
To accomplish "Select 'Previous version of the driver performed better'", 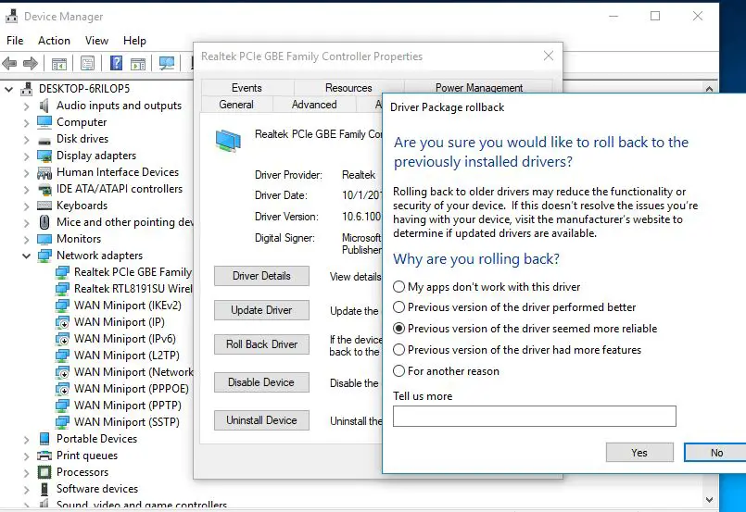I will point(514,307).
